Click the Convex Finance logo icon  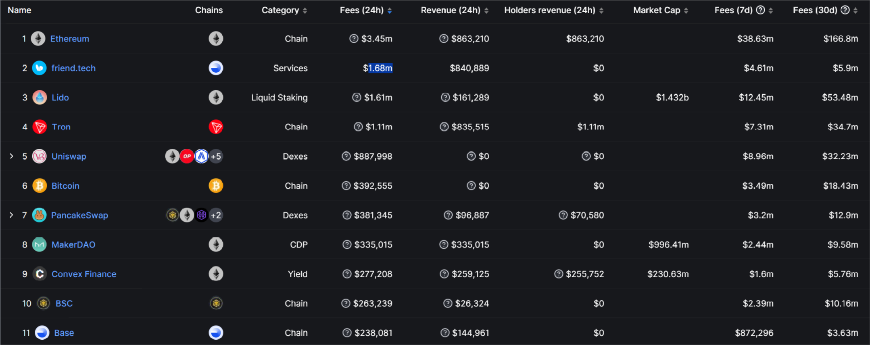point(40,274)
